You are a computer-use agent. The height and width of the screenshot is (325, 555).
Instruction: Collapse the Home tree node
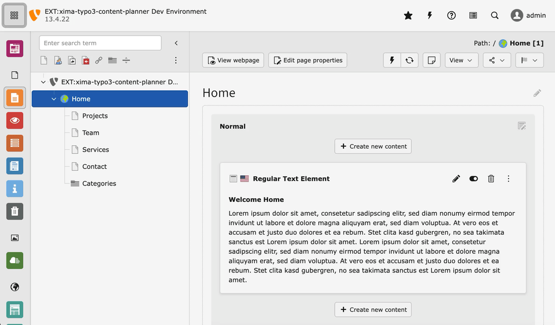click(x=54, y=99)
